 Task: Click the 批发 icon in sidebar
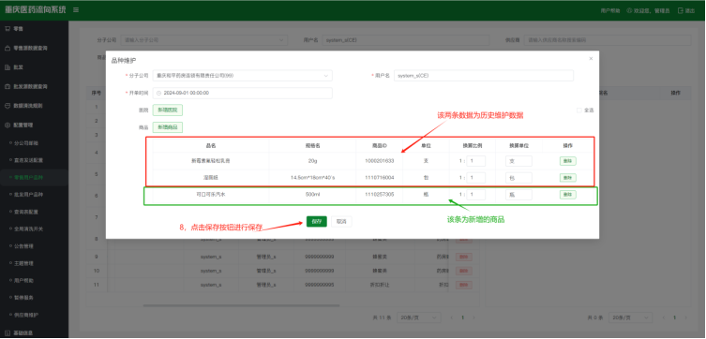pyautogui.click(x=8, y=67)
